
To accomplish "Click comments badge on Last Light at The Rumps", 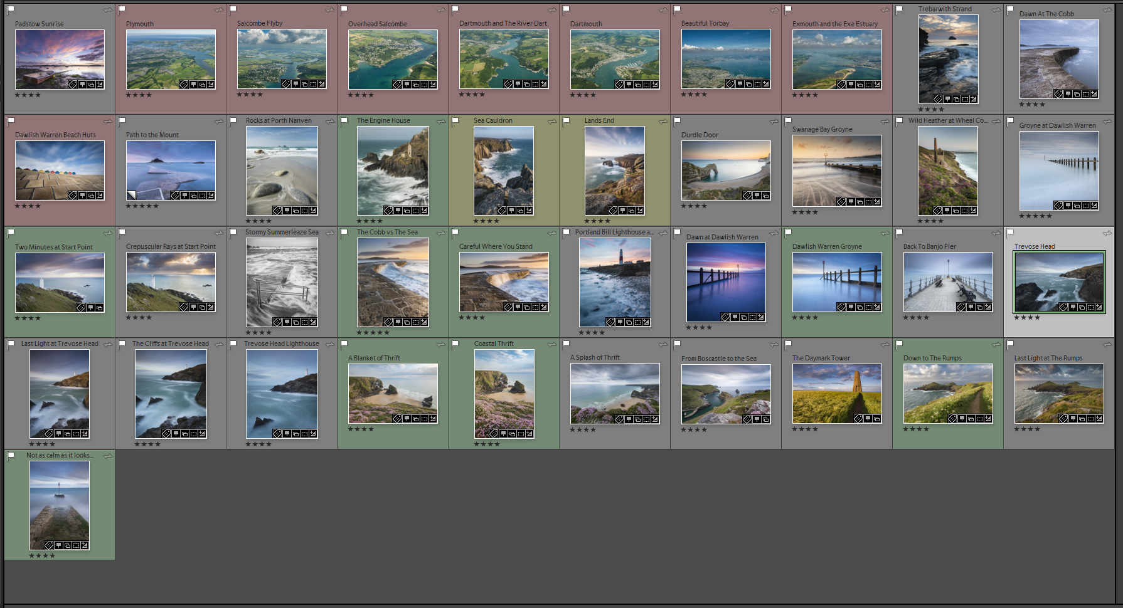I will click(1073, 418).
